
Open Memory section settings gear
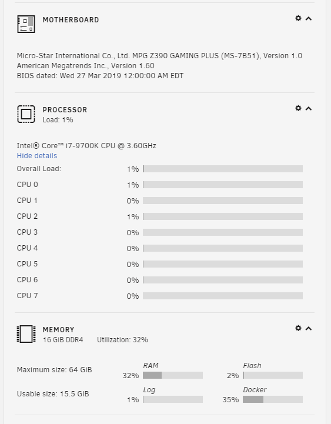(298, 328)
